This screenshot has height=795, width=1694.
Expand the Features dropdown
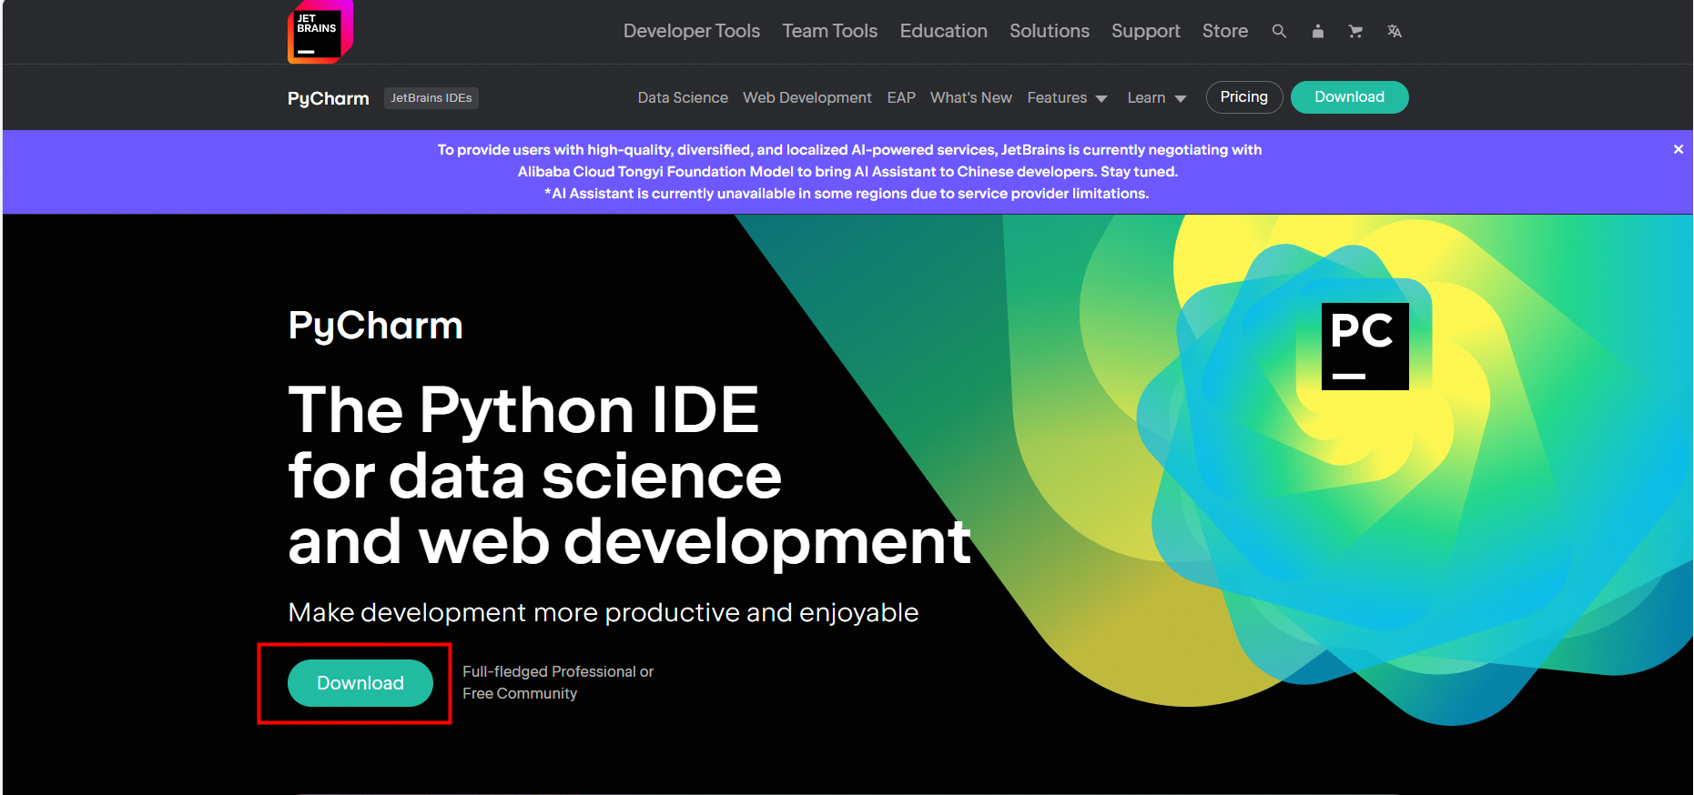coord(1067,97)
